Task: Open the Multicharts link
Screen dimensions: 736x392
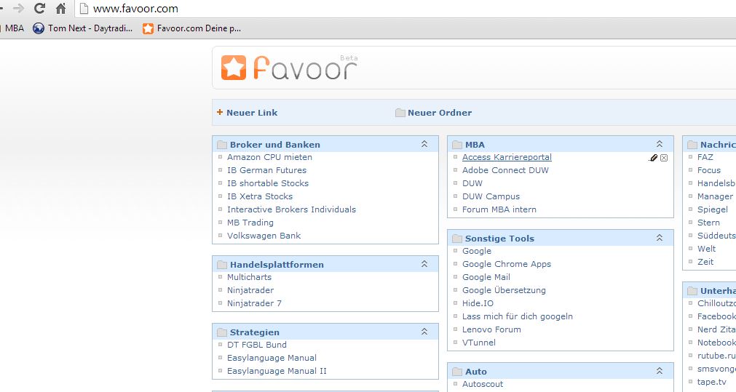Action: tap(249, 277)
